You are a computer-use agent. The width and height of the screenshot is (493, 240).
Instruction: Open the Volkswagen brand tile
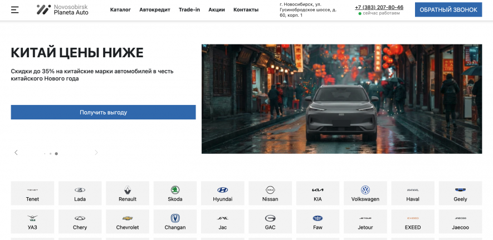pyautogui.click(x=365, y=193)
